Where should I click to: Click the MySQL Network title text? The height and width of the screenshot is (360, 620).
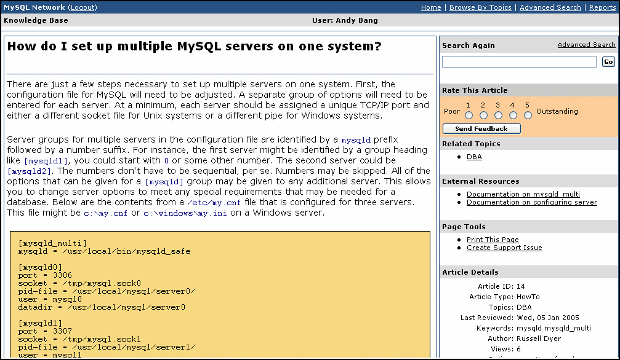[34, 7]
